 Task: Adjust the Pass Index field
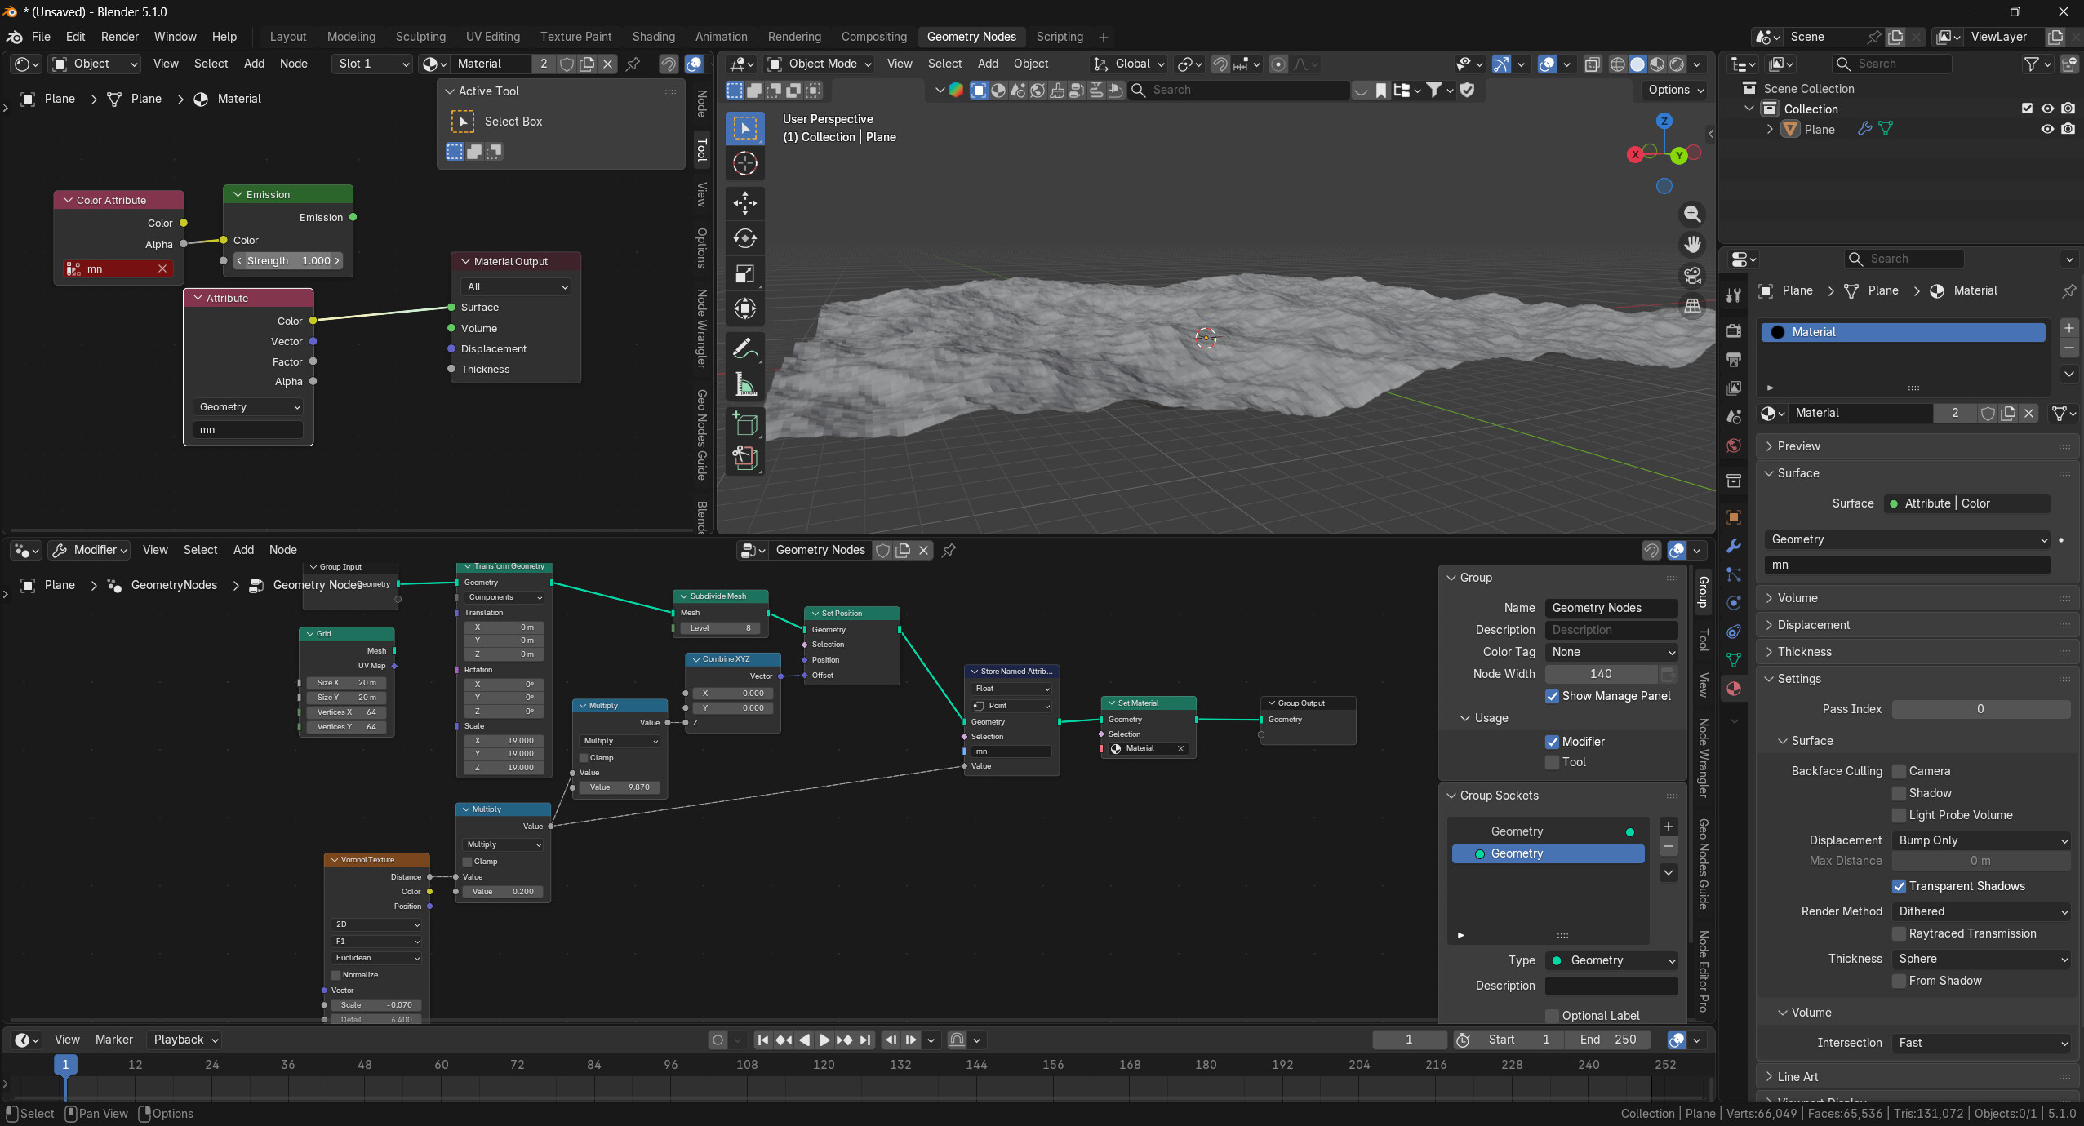click(1981, 709)
